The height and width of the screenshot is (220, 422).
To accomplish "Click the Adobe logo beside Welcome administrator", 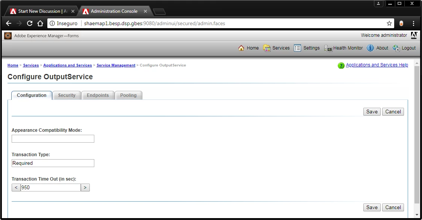I will click(414, 36).
